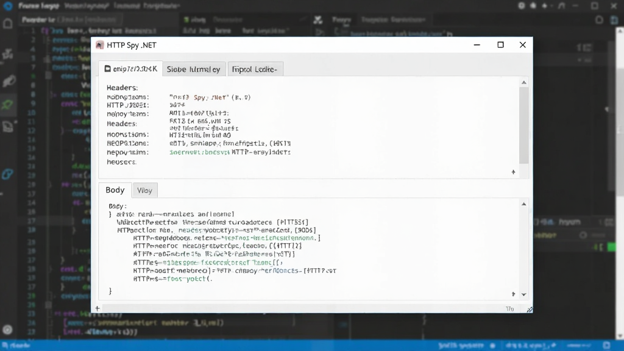
Task: Click the 'Headces:' label in the headers list
Action: point(122,124)
